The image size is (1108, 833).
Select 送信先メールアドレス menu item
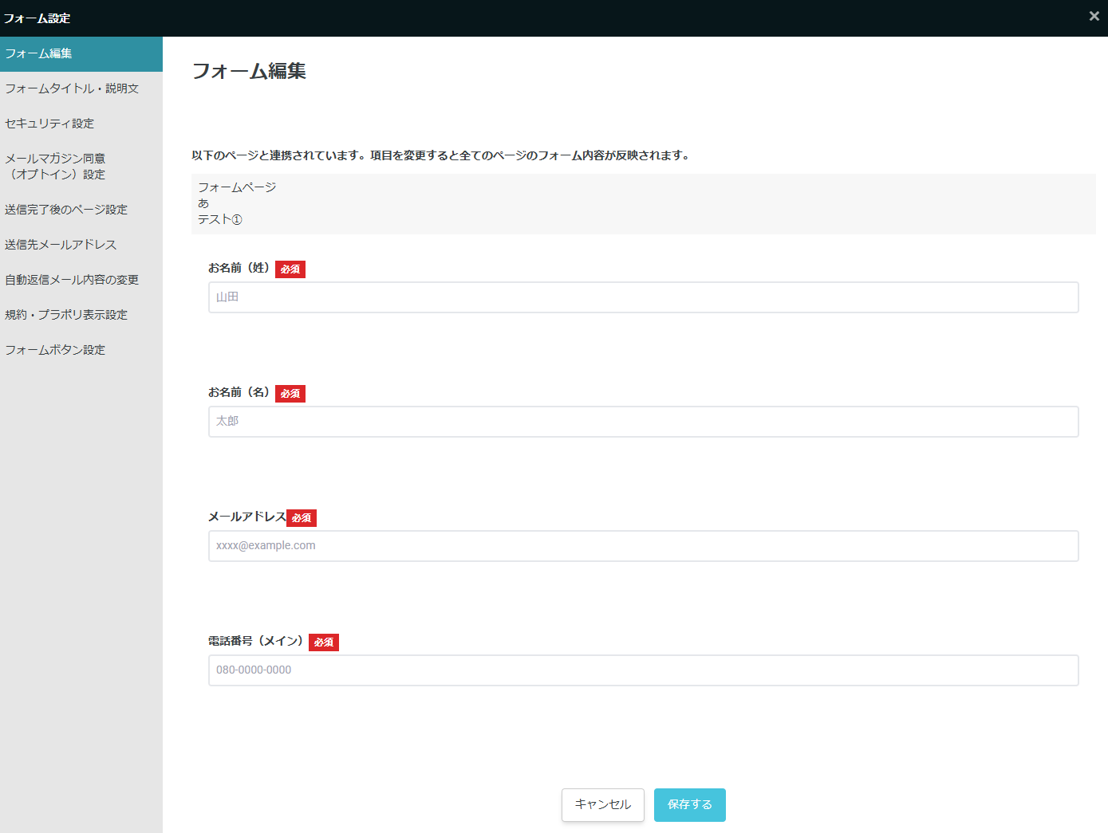point(61,245)
